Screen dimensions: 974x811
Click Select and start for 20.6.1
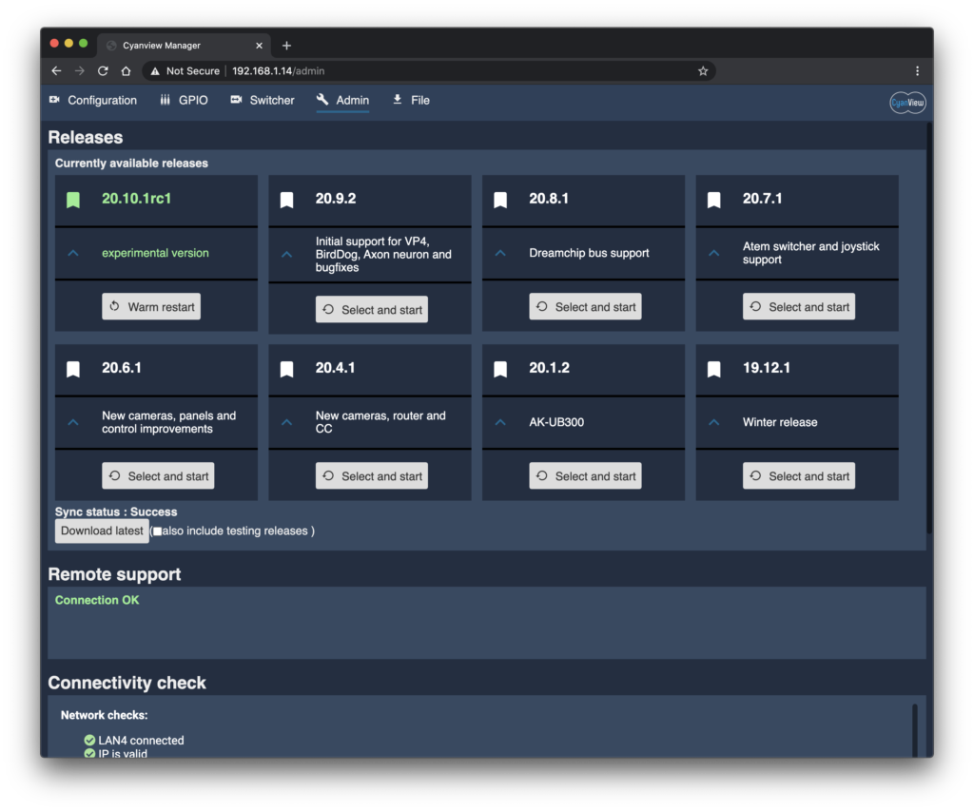click(158, 475)
